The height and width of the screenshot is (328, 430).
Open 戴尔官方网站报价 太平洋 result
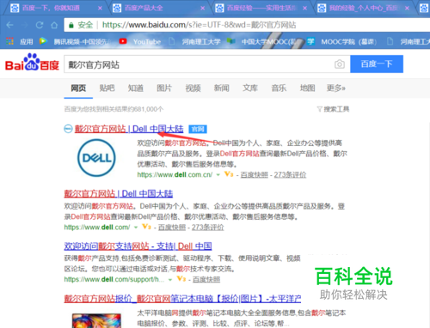182,299
